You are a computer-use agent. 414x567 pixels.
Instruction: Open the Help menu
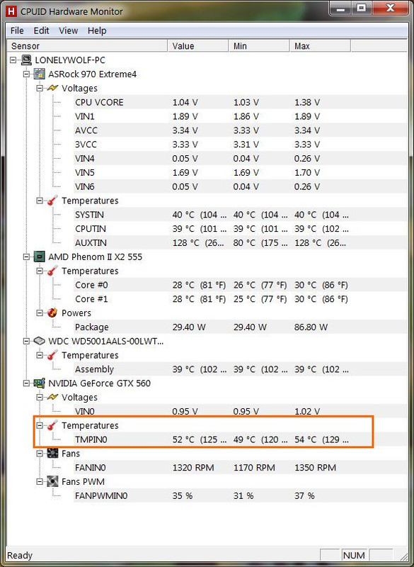pos(97,30)
